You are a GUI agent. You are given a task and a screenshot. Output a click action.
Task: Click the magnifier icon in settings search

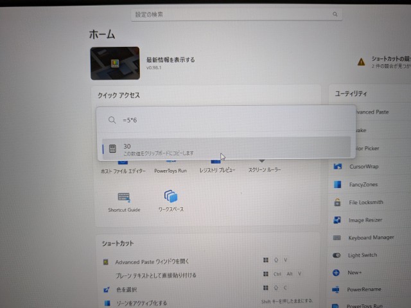coord(335,13)
